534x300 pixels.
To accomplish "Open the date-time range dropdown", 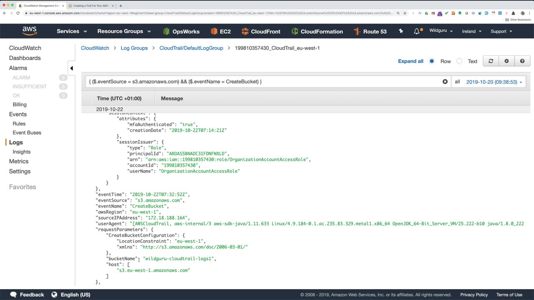I will coord(494,82).
